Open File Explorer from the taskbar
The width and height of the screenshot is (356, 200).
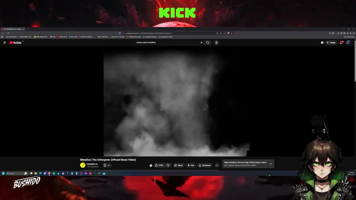36,173
